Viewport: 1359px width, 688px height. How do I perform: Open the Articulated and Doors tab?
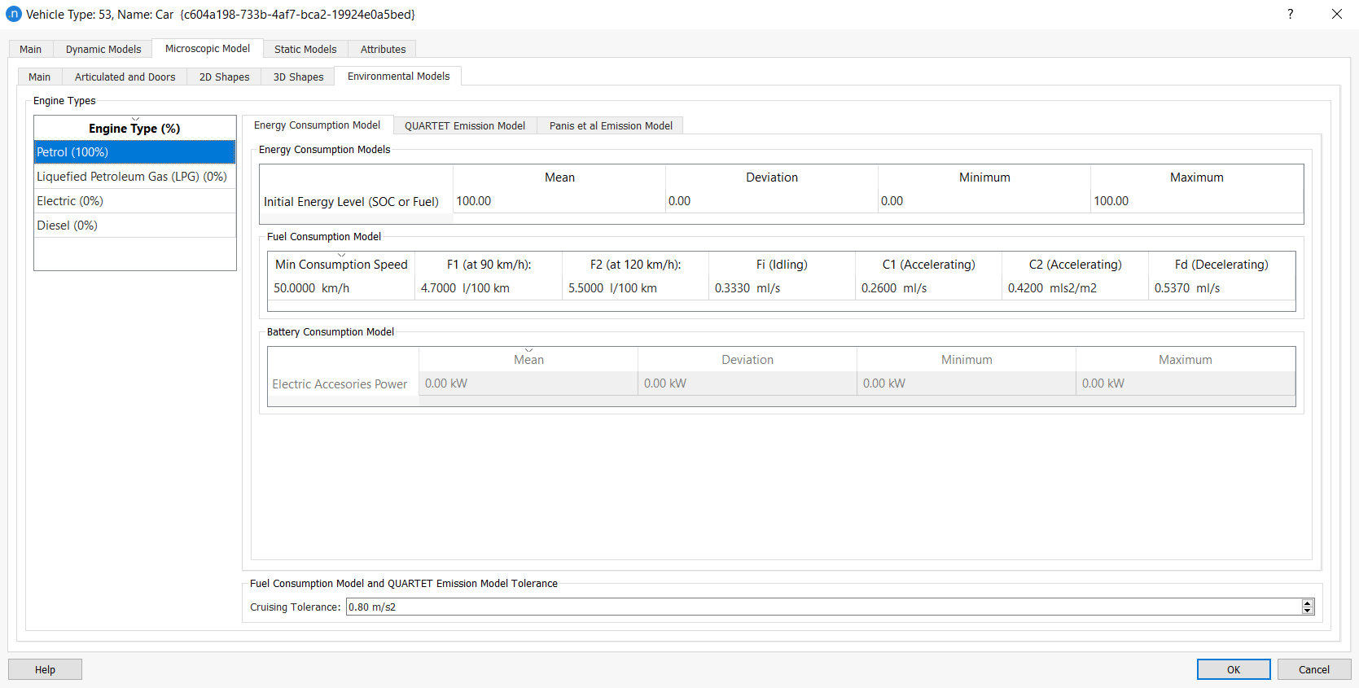click(125, 77)
